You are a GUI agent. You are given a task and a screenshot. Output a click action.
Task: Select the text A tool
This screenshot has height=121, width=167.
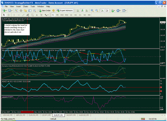[37, 15]
